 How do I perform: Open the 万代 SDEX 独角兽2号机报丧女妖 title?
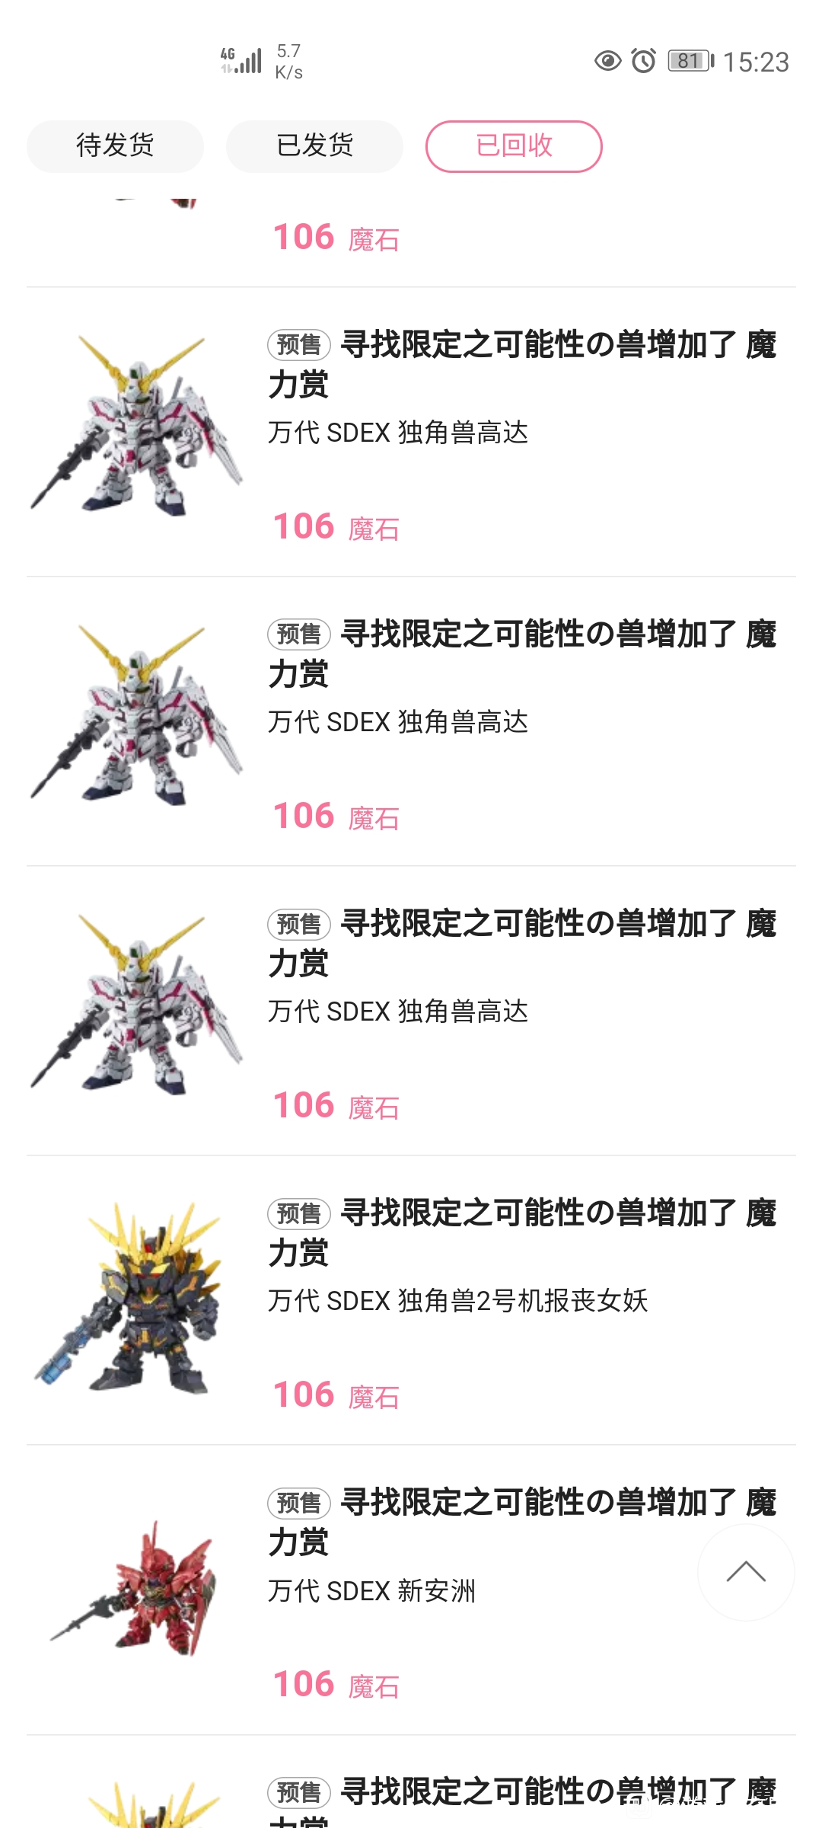point(457,1301)
